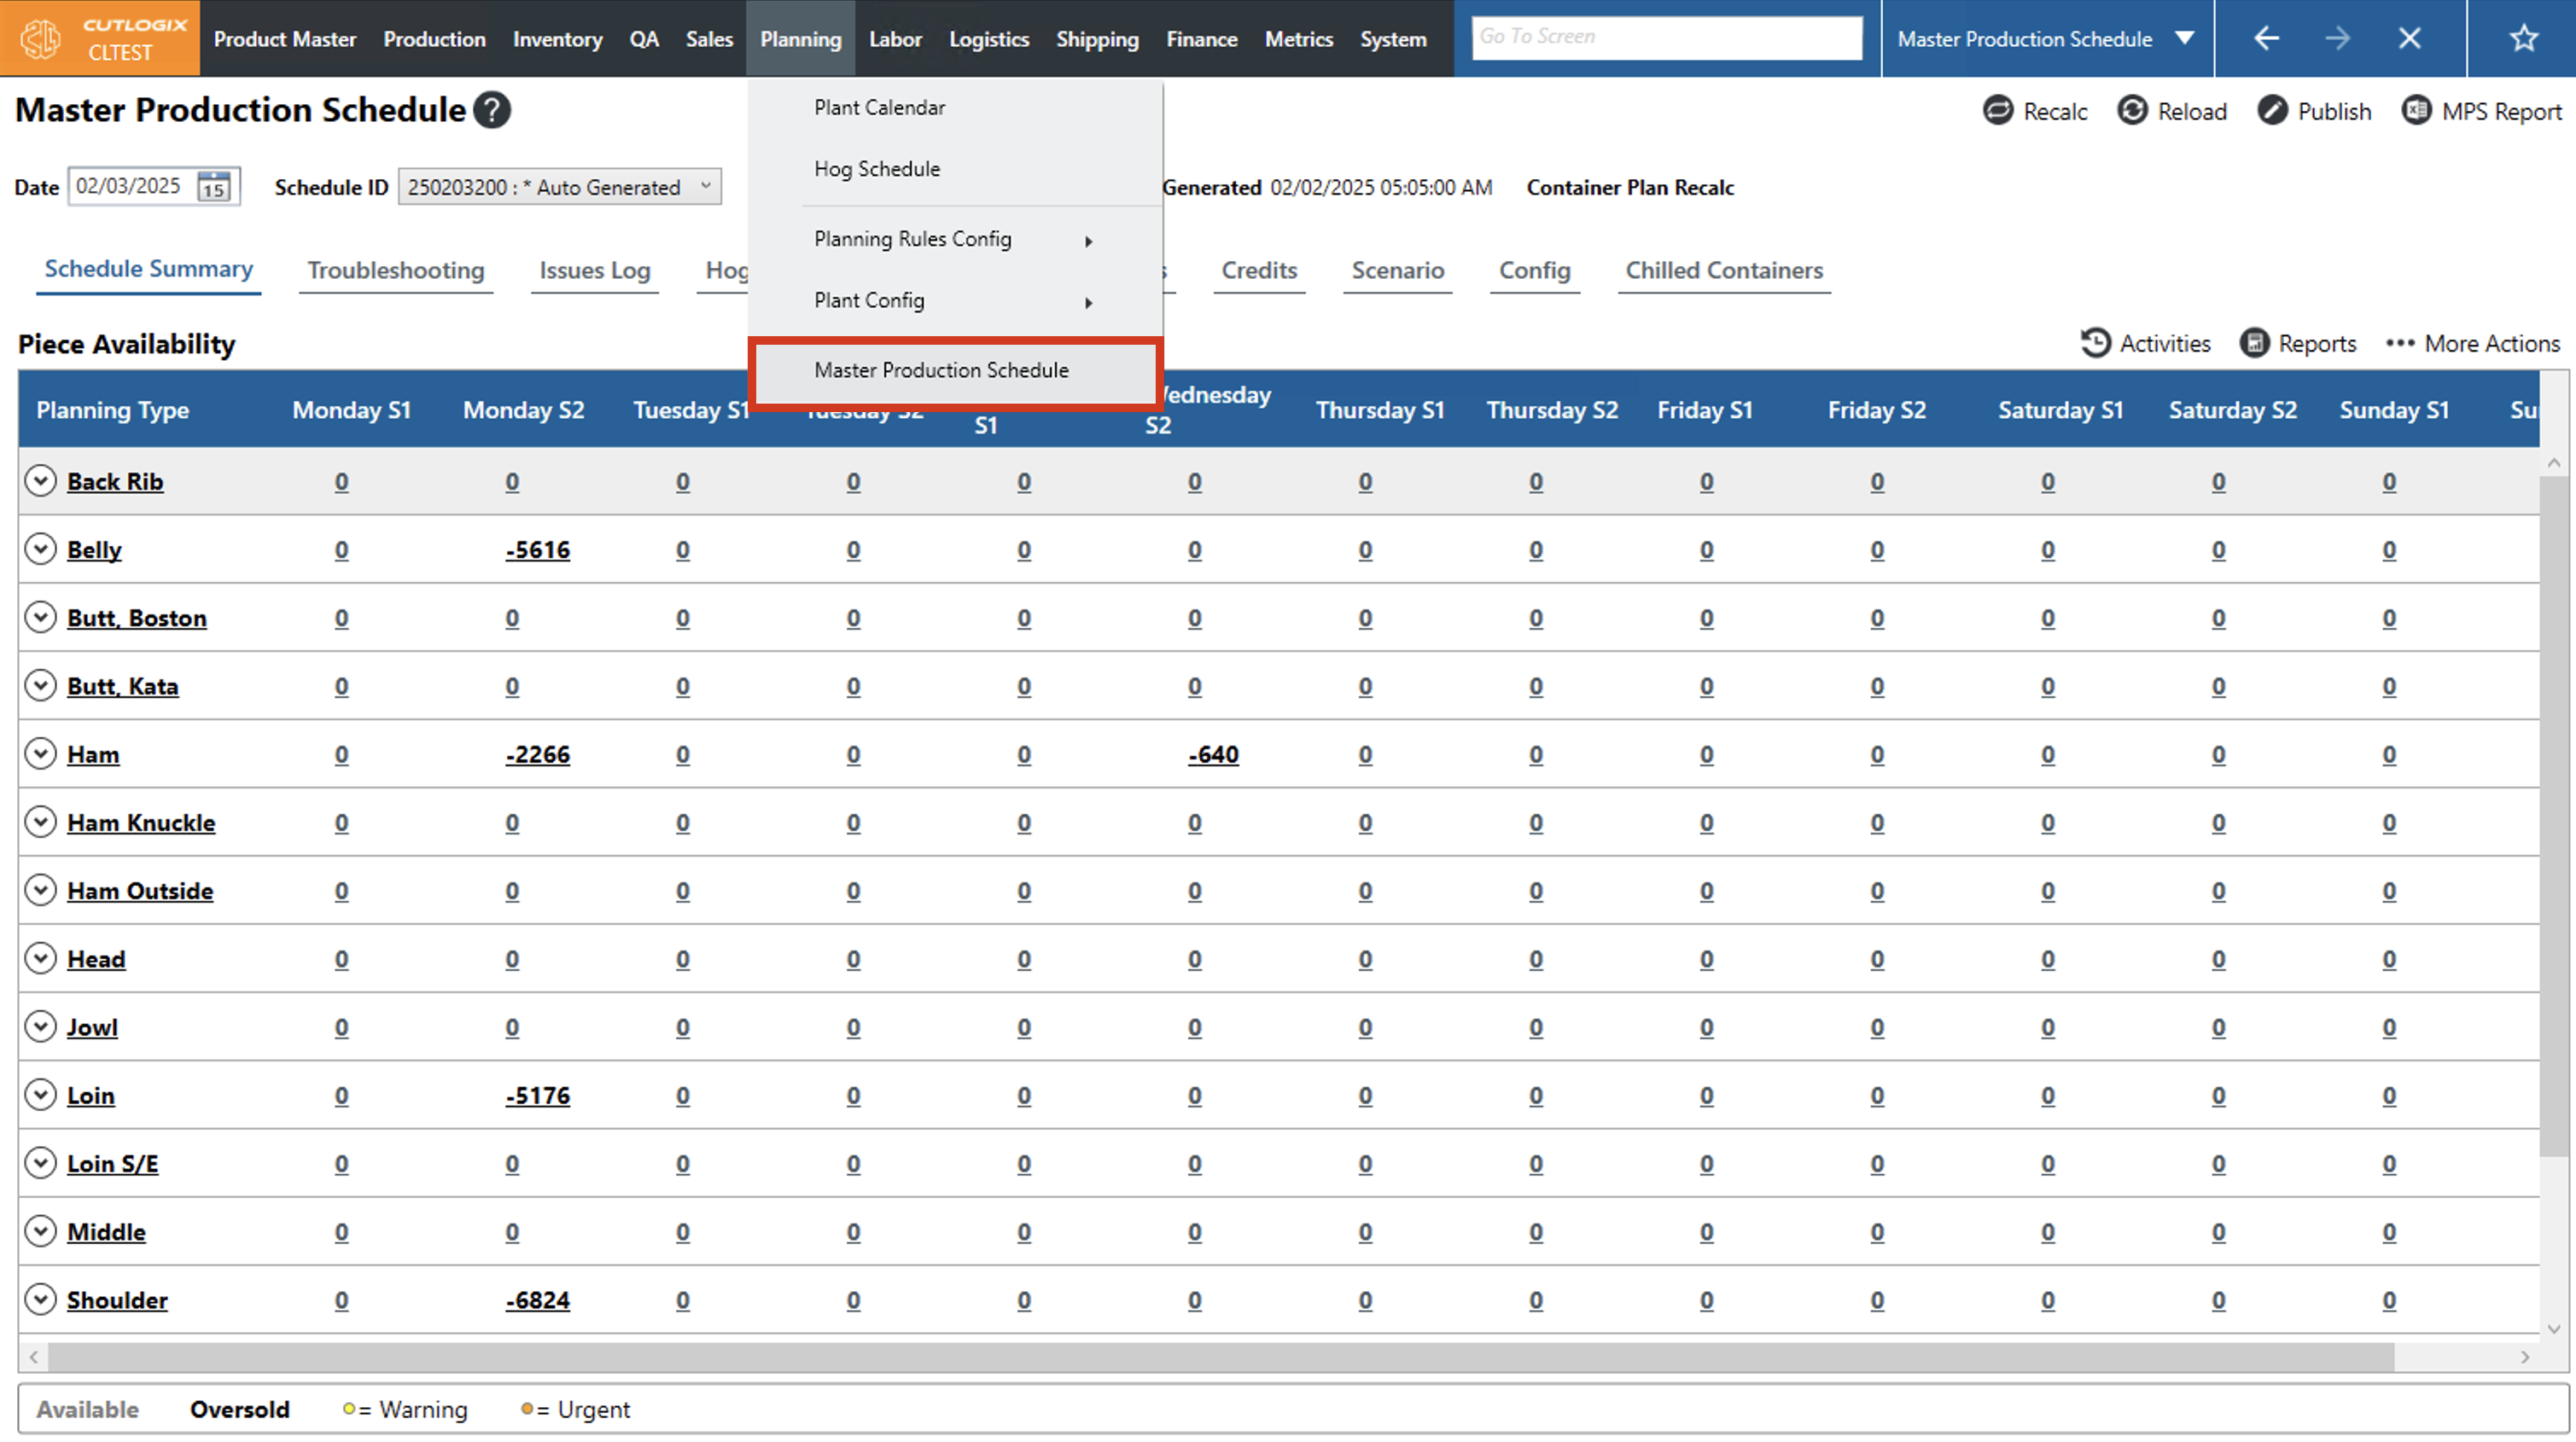Open the -5616 Belly Monday S2 link
The image size is (2576, 1442).
pos(537,550)
